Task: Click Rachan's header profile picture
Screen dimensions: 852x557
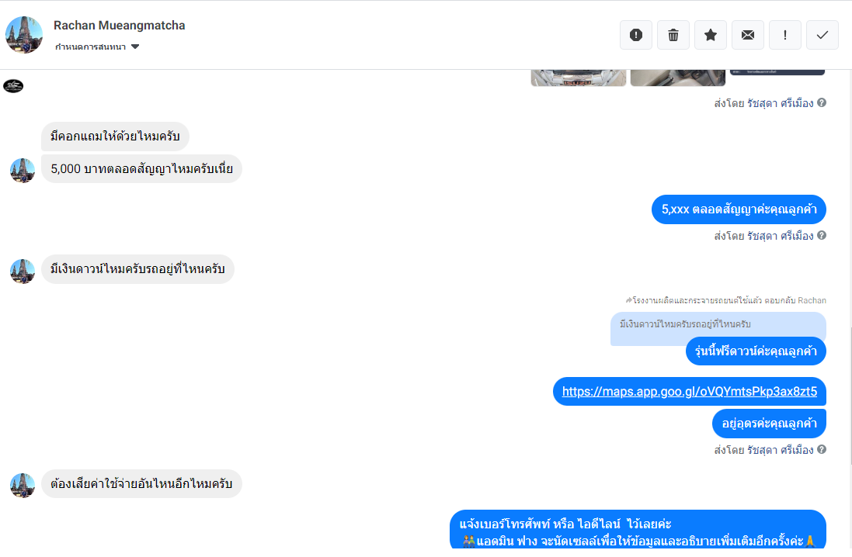Action: click(24, 35)
